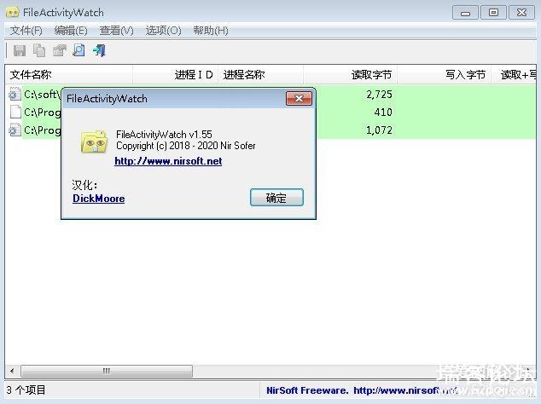Click the Find magnifier toolbar icon

79,50
